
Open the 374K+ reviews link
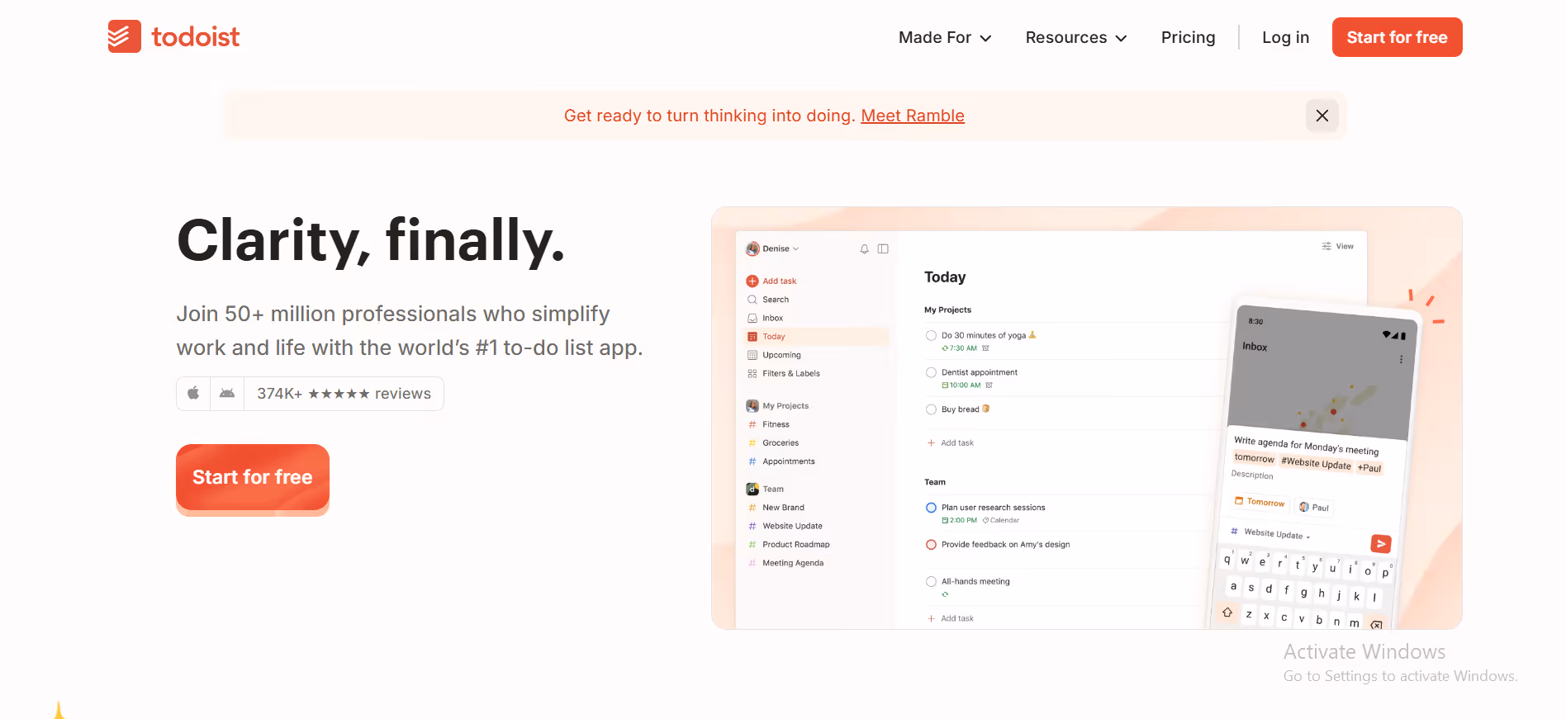click(x=344, y=394)
